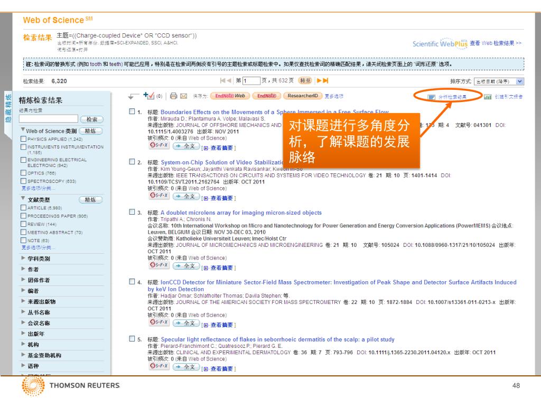Viewport: 541px width, 406px height.
Task: Open more save options (更多选项) link
Action: coord(334,96)
